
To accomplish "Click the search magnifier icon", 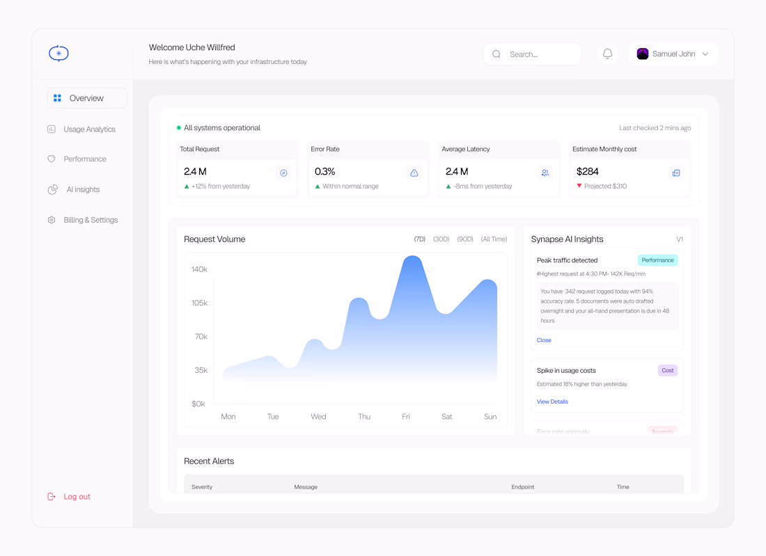I will [x=497, y=54].
